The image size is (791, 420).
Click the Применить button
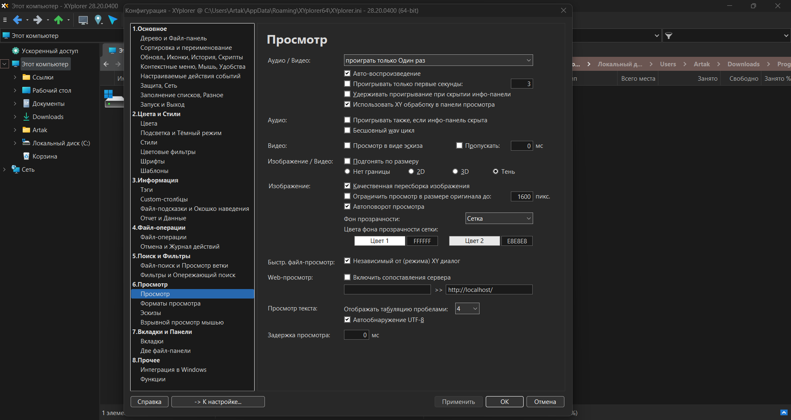tap(458, 402)
